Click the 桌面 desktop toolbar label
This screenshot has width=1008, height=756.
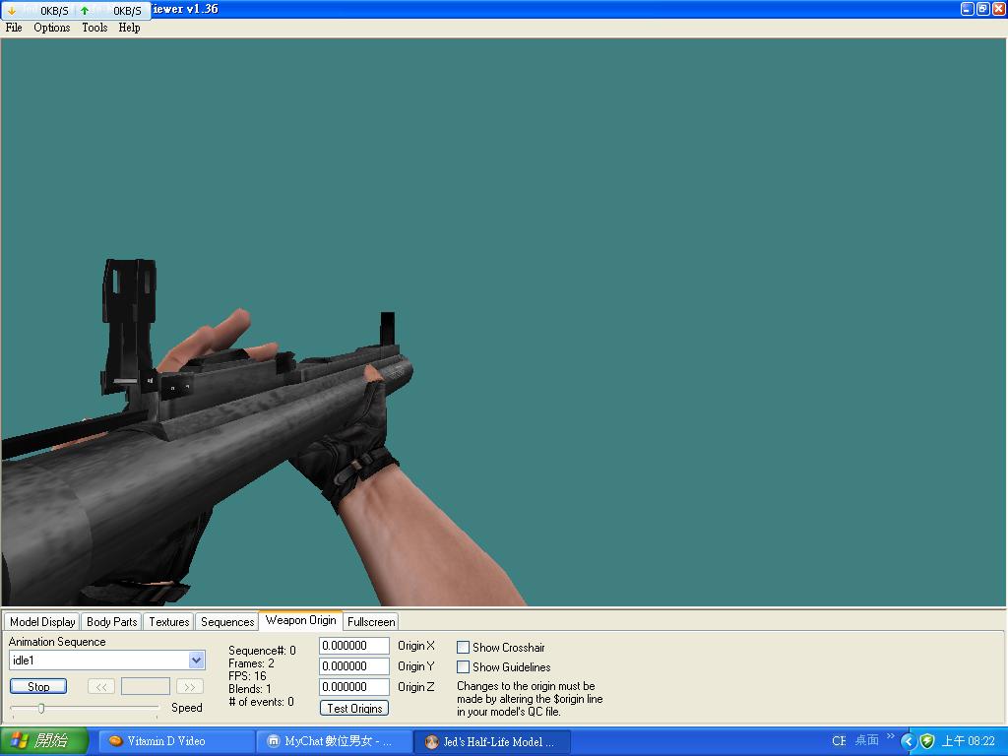click(866, 740)
